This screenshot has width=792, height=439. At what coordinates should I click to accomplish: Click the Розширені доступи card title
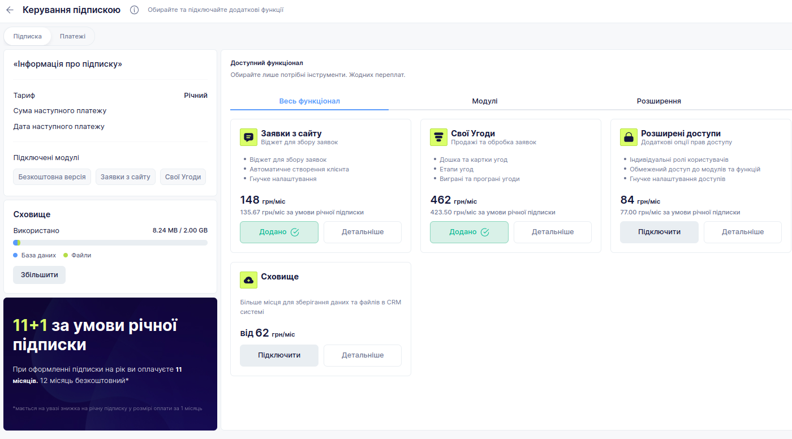pos(681,134)
